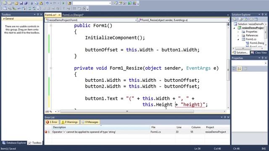The height and width of the screenshot is (151, 269).
Task: Click the New Project toolbar icon
Action: pyautogui.click(x=5, y=3)
